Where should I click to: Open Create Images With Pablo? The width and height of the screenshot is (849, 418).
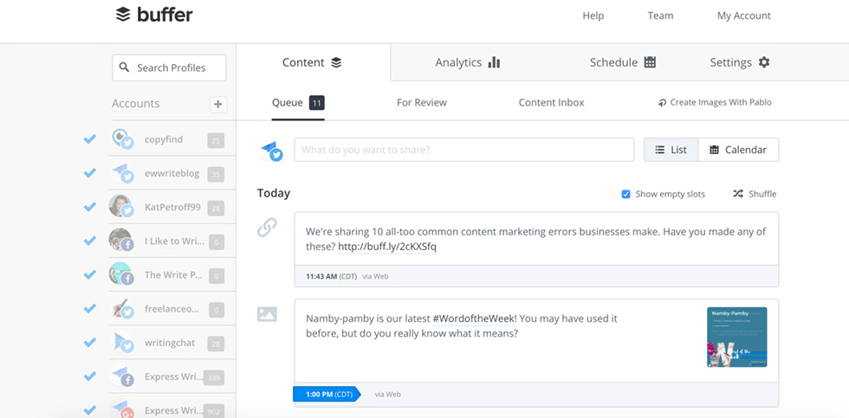pyautogui.click(x=715, y=102)
